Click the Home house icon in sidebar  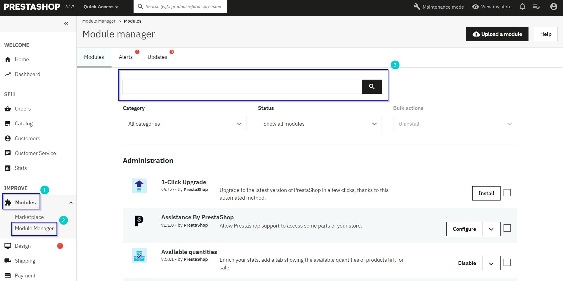click(8, 59)
